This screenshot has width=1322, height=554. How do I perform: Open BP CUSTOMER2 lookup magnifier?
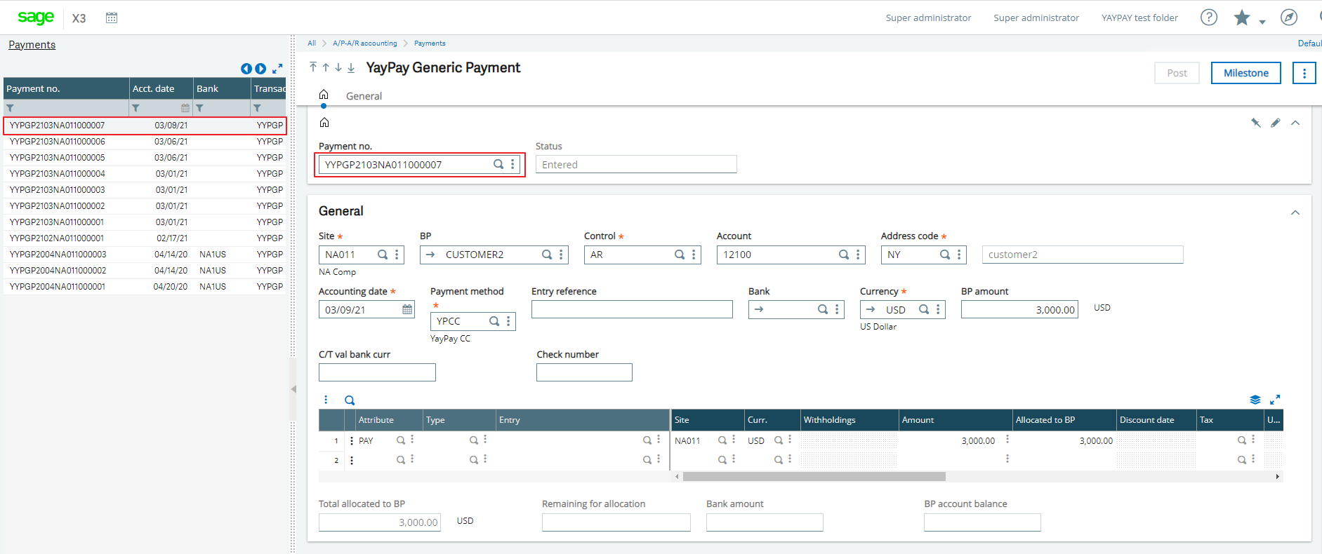coord(547,255)
